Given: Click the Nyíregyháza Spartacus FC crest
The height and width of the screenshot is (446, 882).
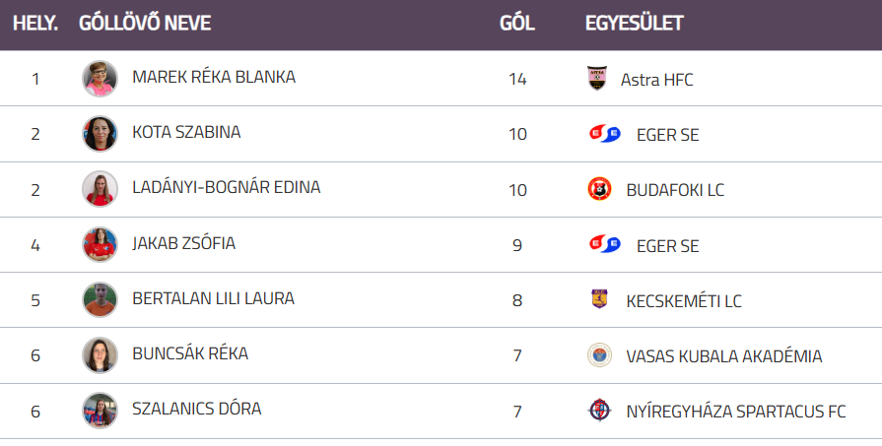Looking at the screenshot, I should pyautogui.click(x=599, y=411).
